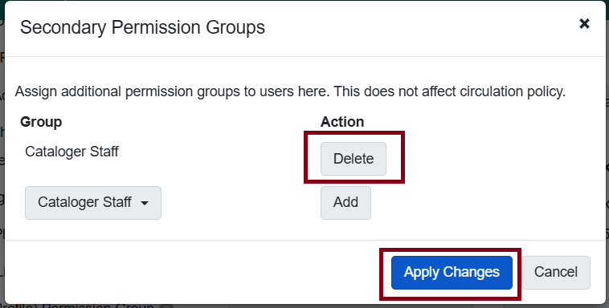Click the Group column header
609x308 pixels.
pyautogui.click(x=41, y=122)
